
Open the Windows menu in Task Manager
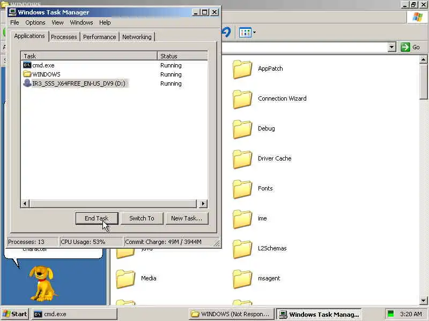point(82,22)
